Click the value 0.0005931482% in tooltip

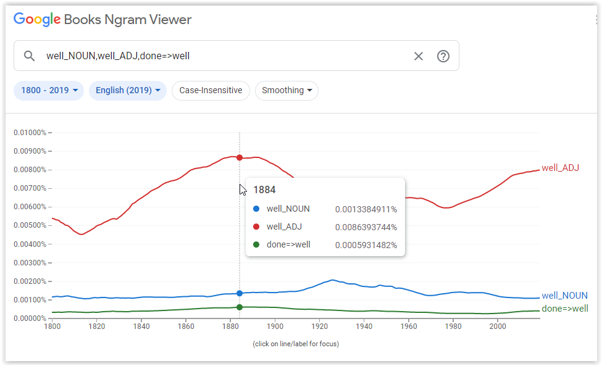click(x=366, y=245)
